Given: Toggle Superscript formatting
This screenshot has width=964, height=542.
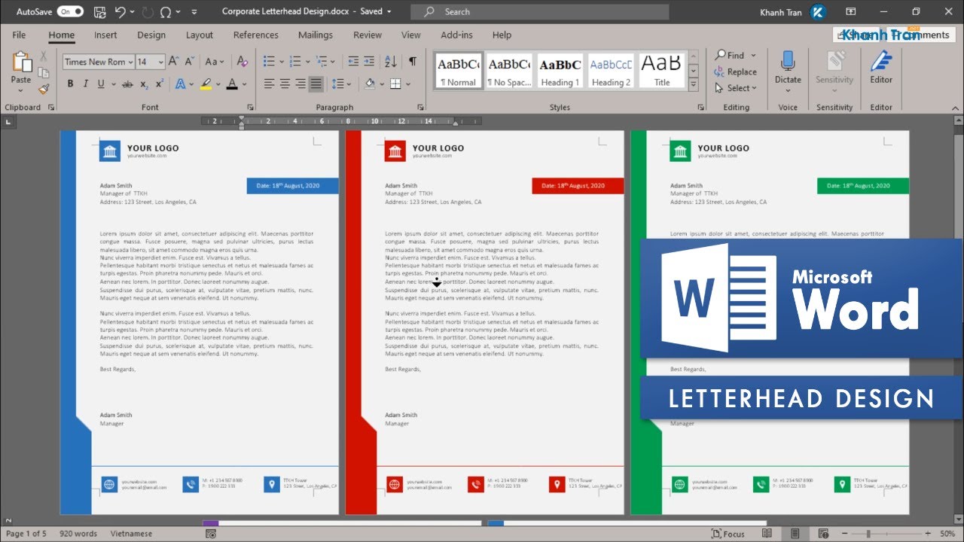Looking at the screenshot, I should (160, 84).
